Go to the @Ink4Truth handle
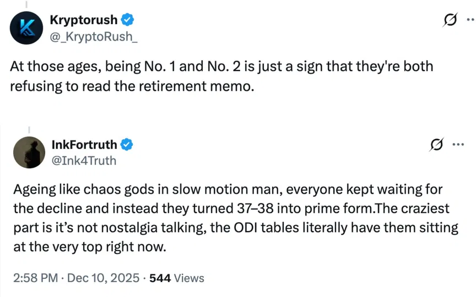The height and width of the screenshot is (297, 476). click(x=83, y=160)
